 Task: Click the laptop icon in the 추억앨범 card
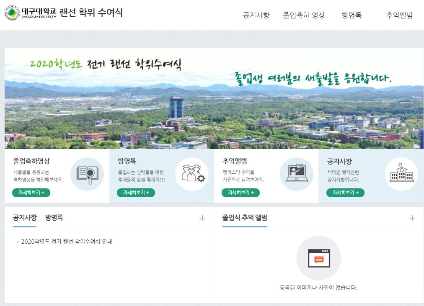[x=297, y=174]
